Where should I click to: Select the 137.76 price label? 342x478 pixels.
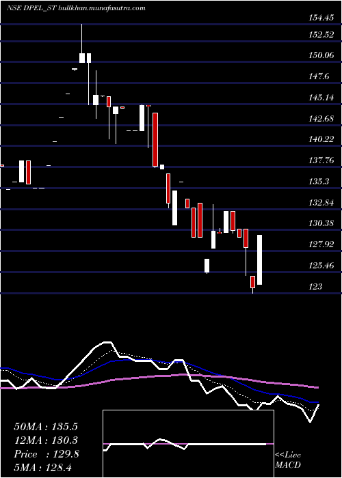[x=321, y=160]
